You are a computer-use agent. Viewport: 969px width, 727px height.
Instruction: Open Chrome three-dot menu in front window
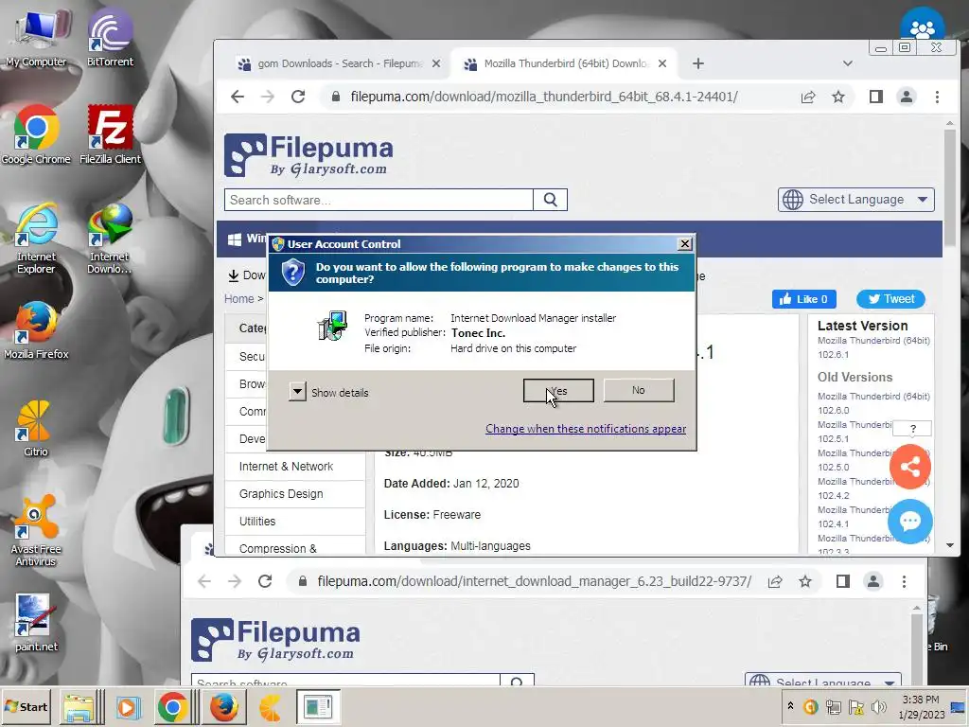pyautogui.click(x=937, y=97)
